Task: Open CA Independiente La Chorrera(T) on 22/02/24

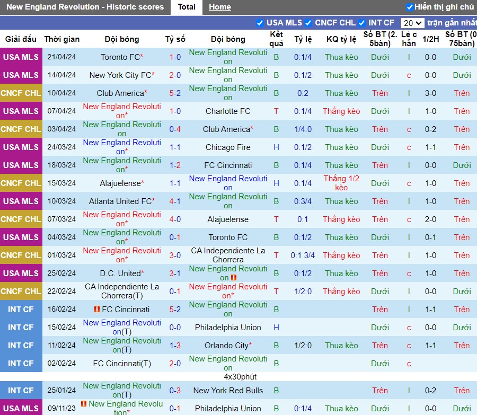Action: tap(122, 291)
